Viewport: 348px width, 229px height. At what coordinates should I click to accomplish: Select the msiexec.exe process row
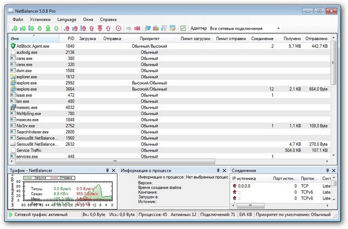point(170,107)
